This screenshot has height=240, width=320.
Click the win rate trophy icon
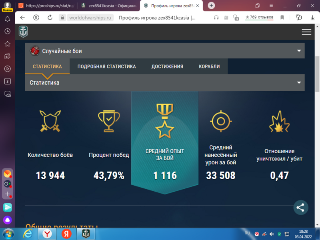pyautogui.click(x=109, y=121)
